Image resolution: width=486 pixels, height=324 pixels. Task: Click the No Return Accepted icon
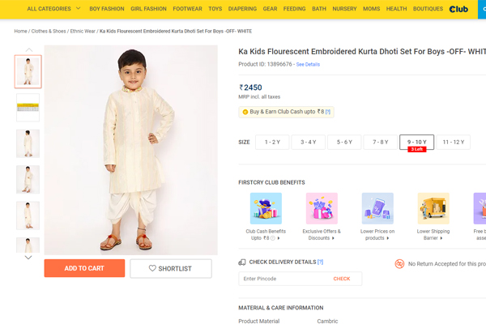click(x=399, y=263)
